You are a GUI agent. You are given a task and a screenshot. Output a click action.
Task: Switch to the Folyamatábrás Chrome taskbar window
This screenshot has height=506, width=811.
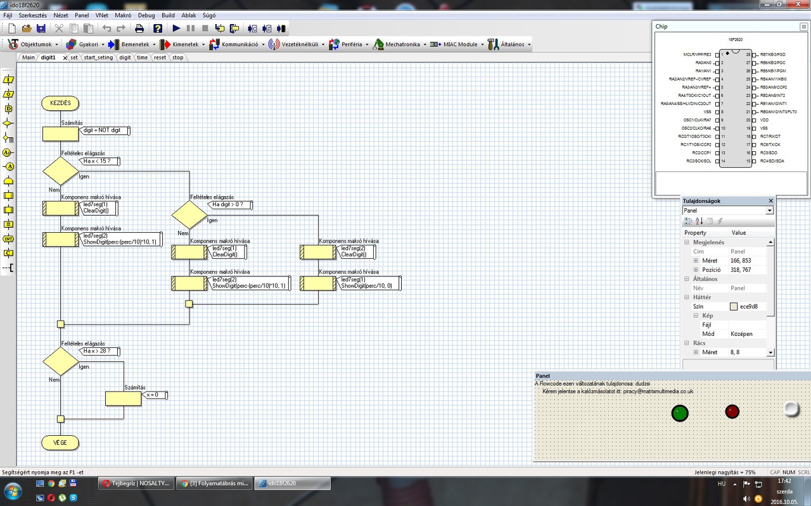pyautogui.click(x=214, y=483)
